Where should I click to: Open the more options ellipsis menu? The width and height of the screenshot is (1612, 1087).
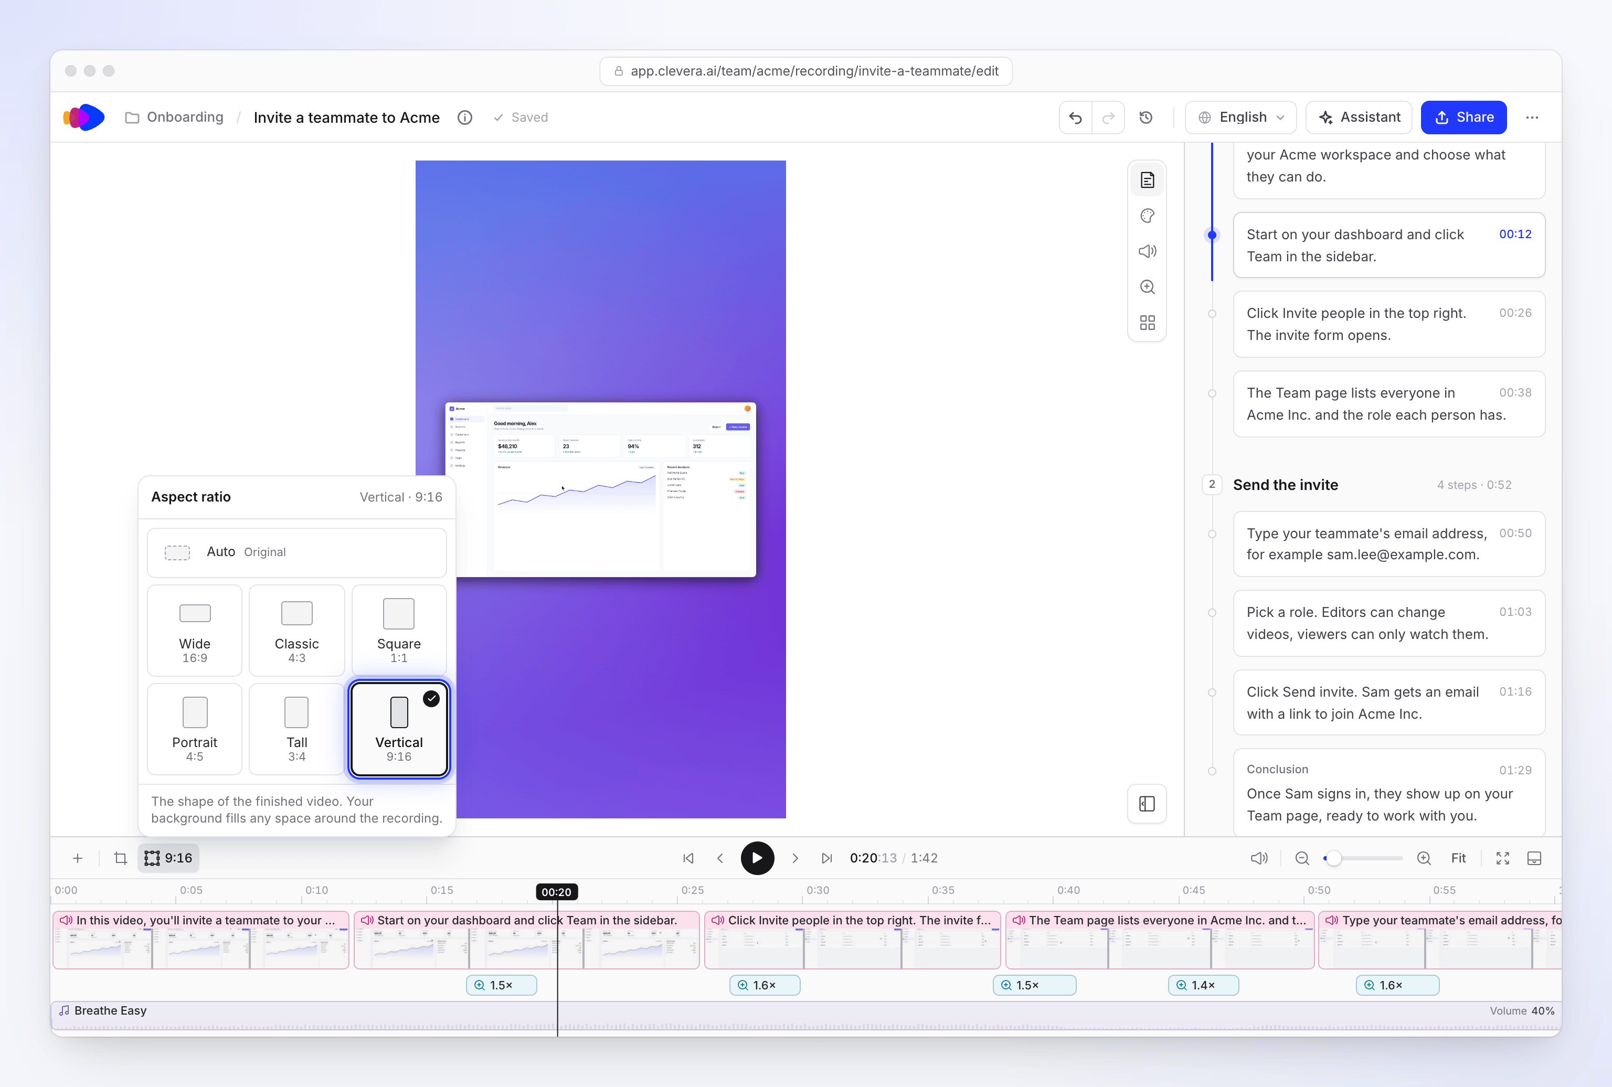1532,117
